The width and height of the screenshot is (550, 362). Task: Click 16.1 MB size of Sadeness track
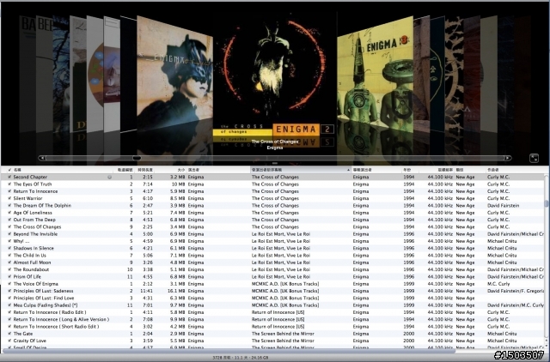click(175, 291)
